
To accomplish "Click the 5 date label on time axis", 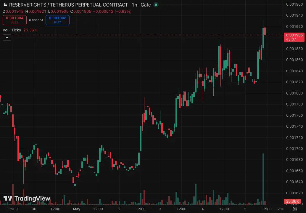I will click(x=245, y=209).
